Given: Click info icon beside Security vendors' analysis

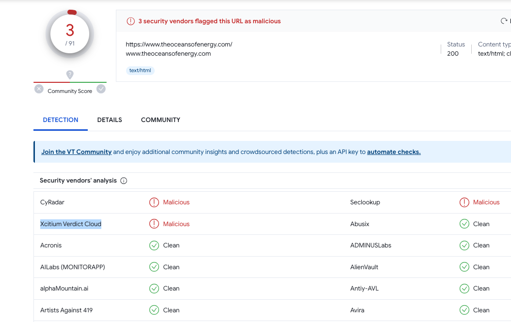Looking at the screenshot, I should pos(124,181).
